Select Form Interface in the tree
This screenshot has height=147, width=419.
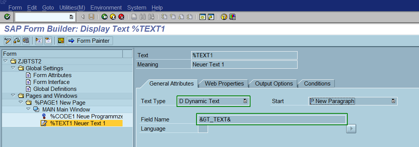[51, 82]
